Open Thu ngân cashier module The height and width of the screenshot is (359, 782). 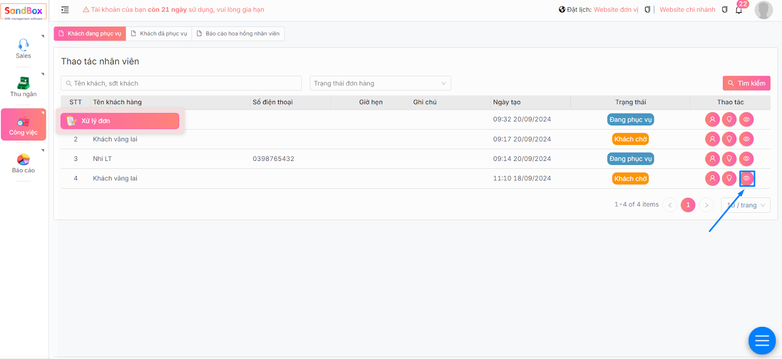coord(23,87)
